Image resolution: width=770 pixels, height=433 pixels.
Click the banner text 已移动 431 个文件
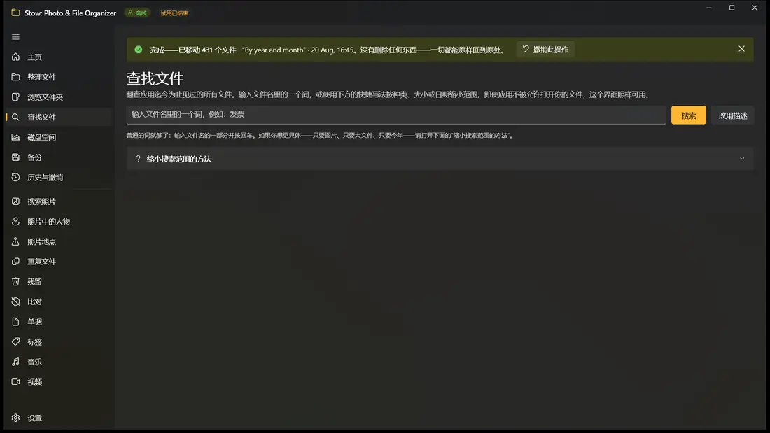(x=207, y=50)
